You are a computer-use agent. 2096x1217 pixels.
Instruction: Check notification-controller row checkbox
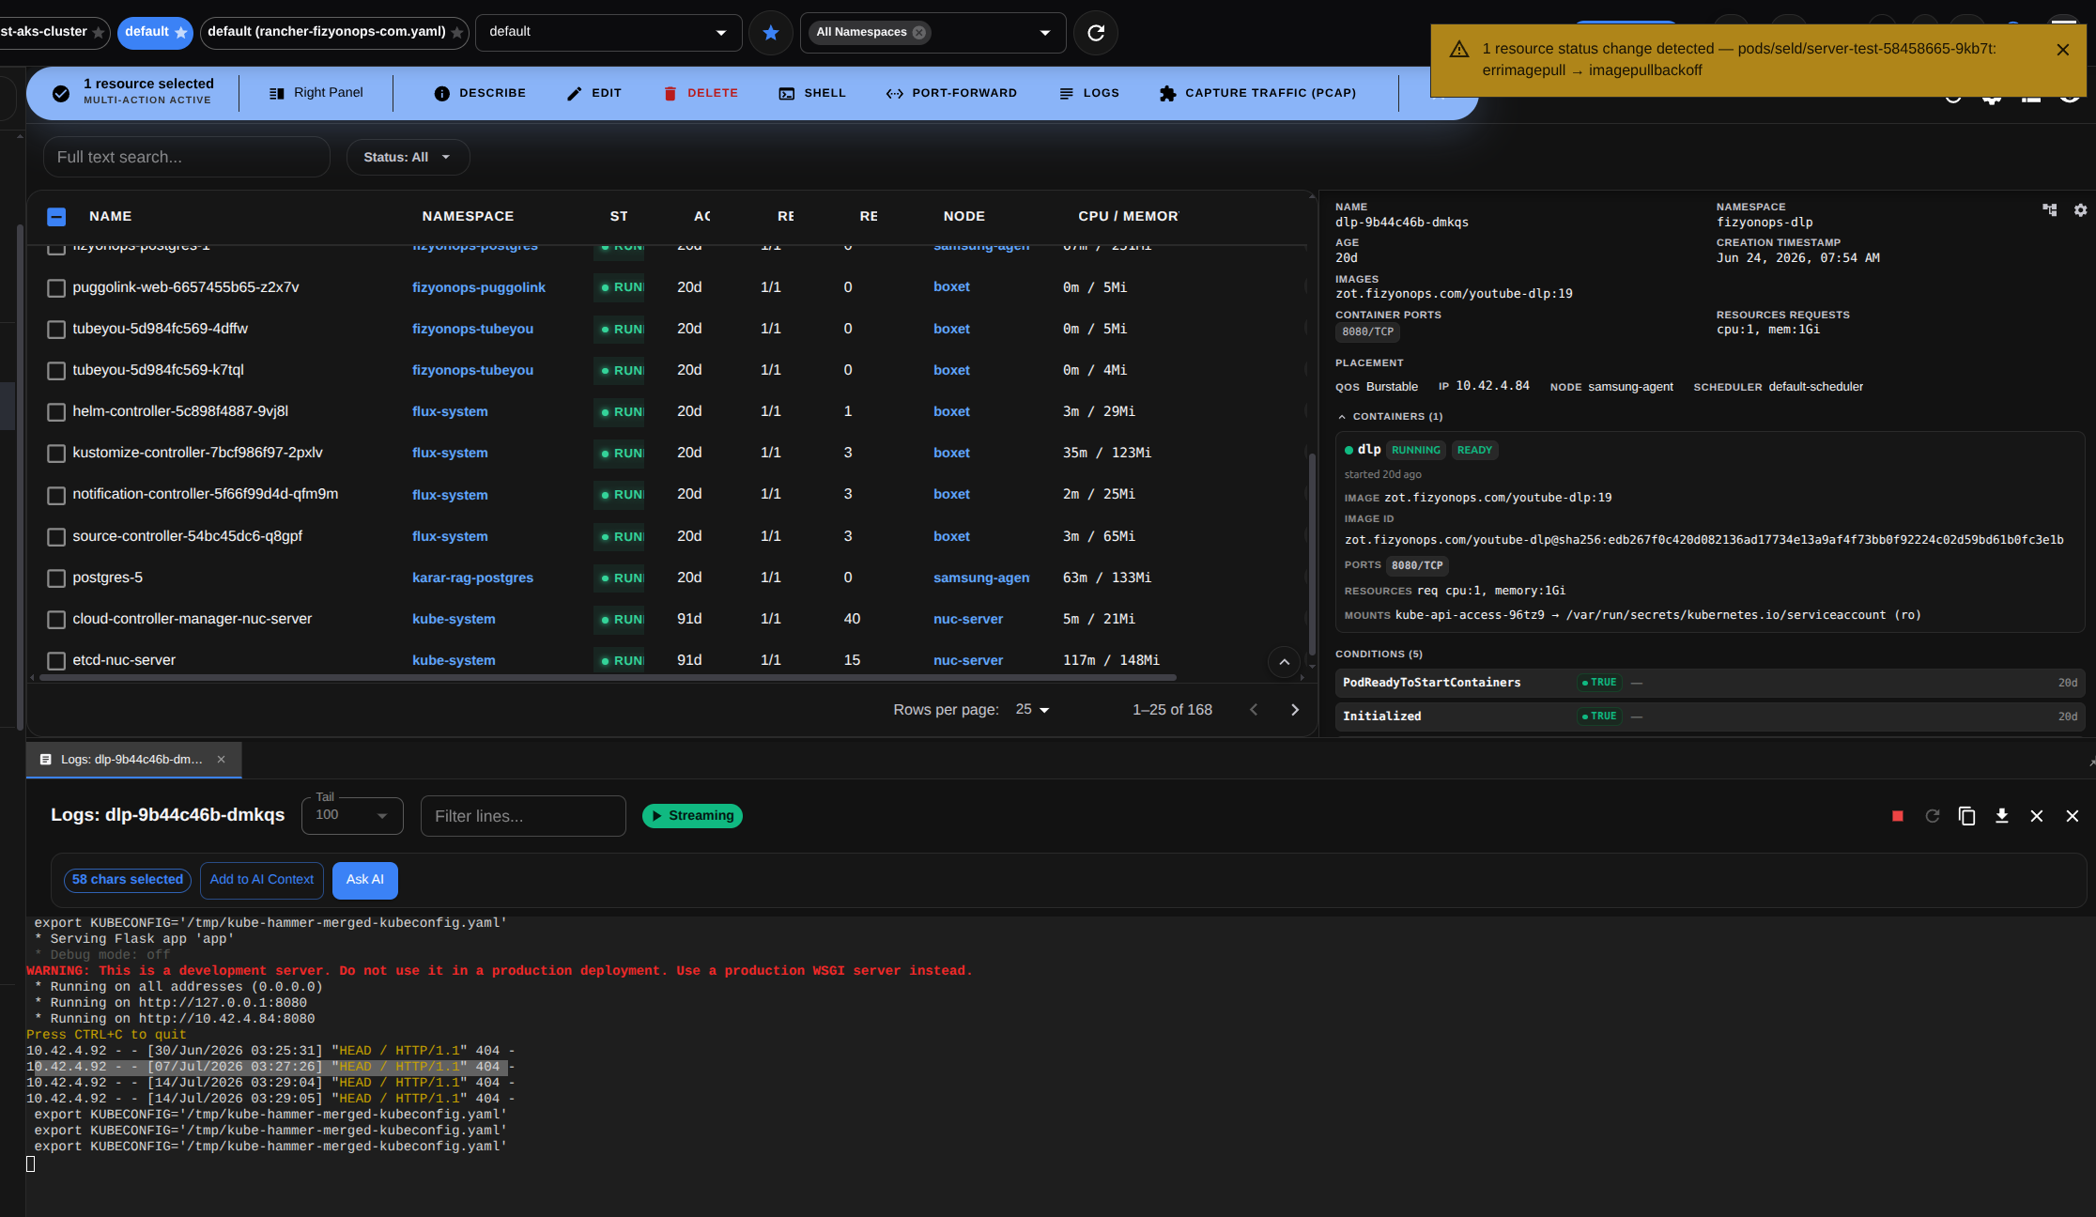[x=56, y=495]
